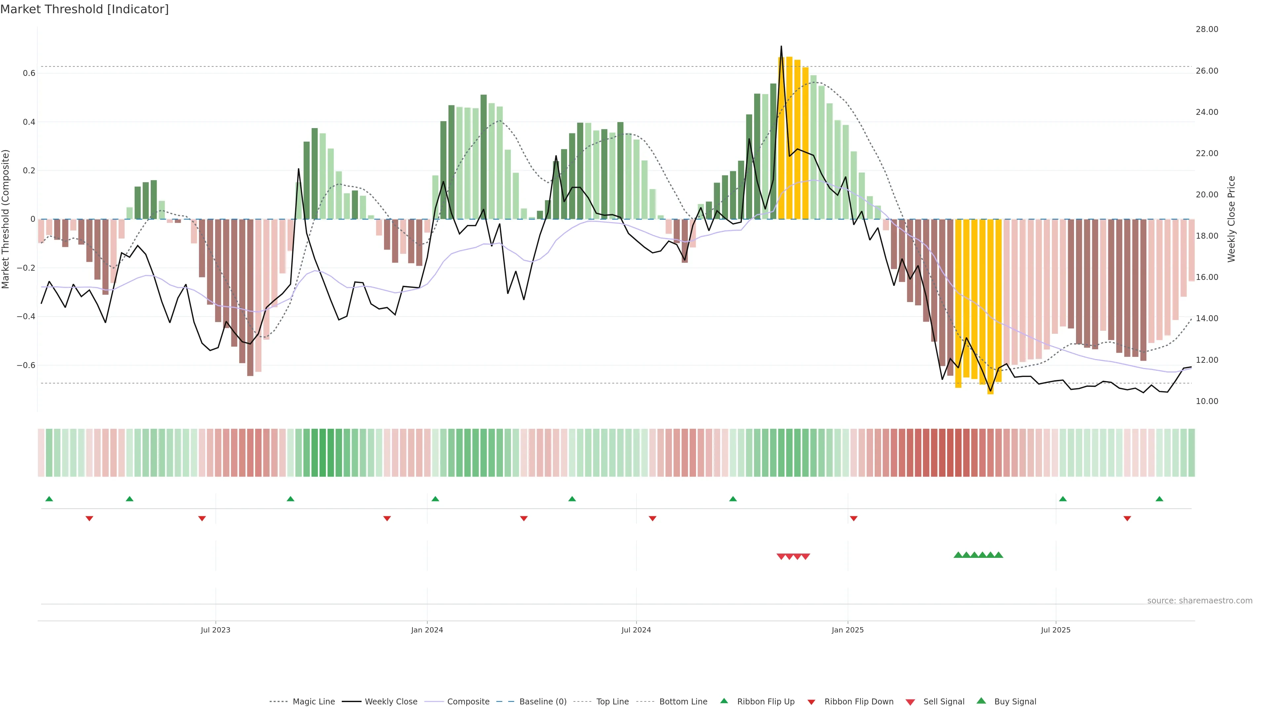Click the first green Ribbon Flip Up marker

[49, 499]
